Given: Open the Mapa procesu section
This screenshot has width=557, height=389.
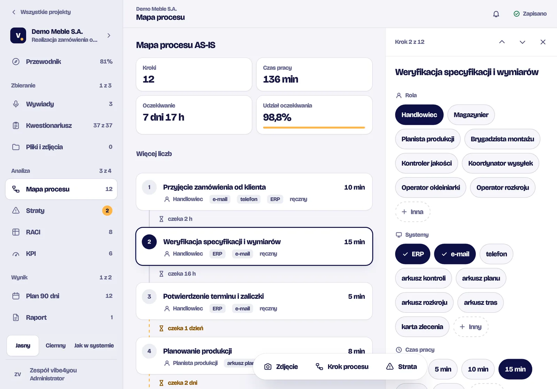Looking at the screenshot, I should (61, 189).
